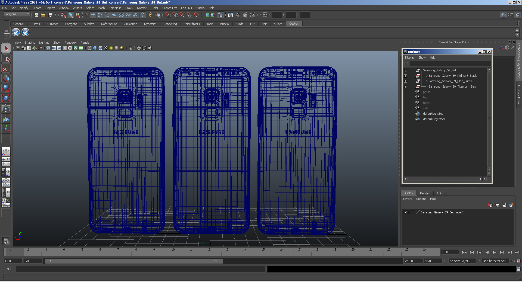This screenshot has height=282, width=522.
Task: Switch to four view layout
Action: click(6, 162)
